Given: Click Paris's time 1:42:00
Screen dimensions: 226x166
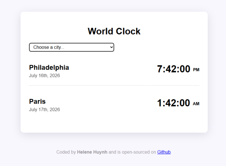Looking at the screenshot, I should tap(174, 103).
